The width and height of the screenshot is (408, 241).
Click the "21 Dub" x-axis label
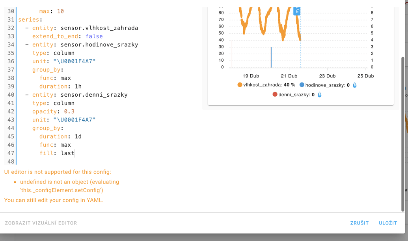point(289,76)
